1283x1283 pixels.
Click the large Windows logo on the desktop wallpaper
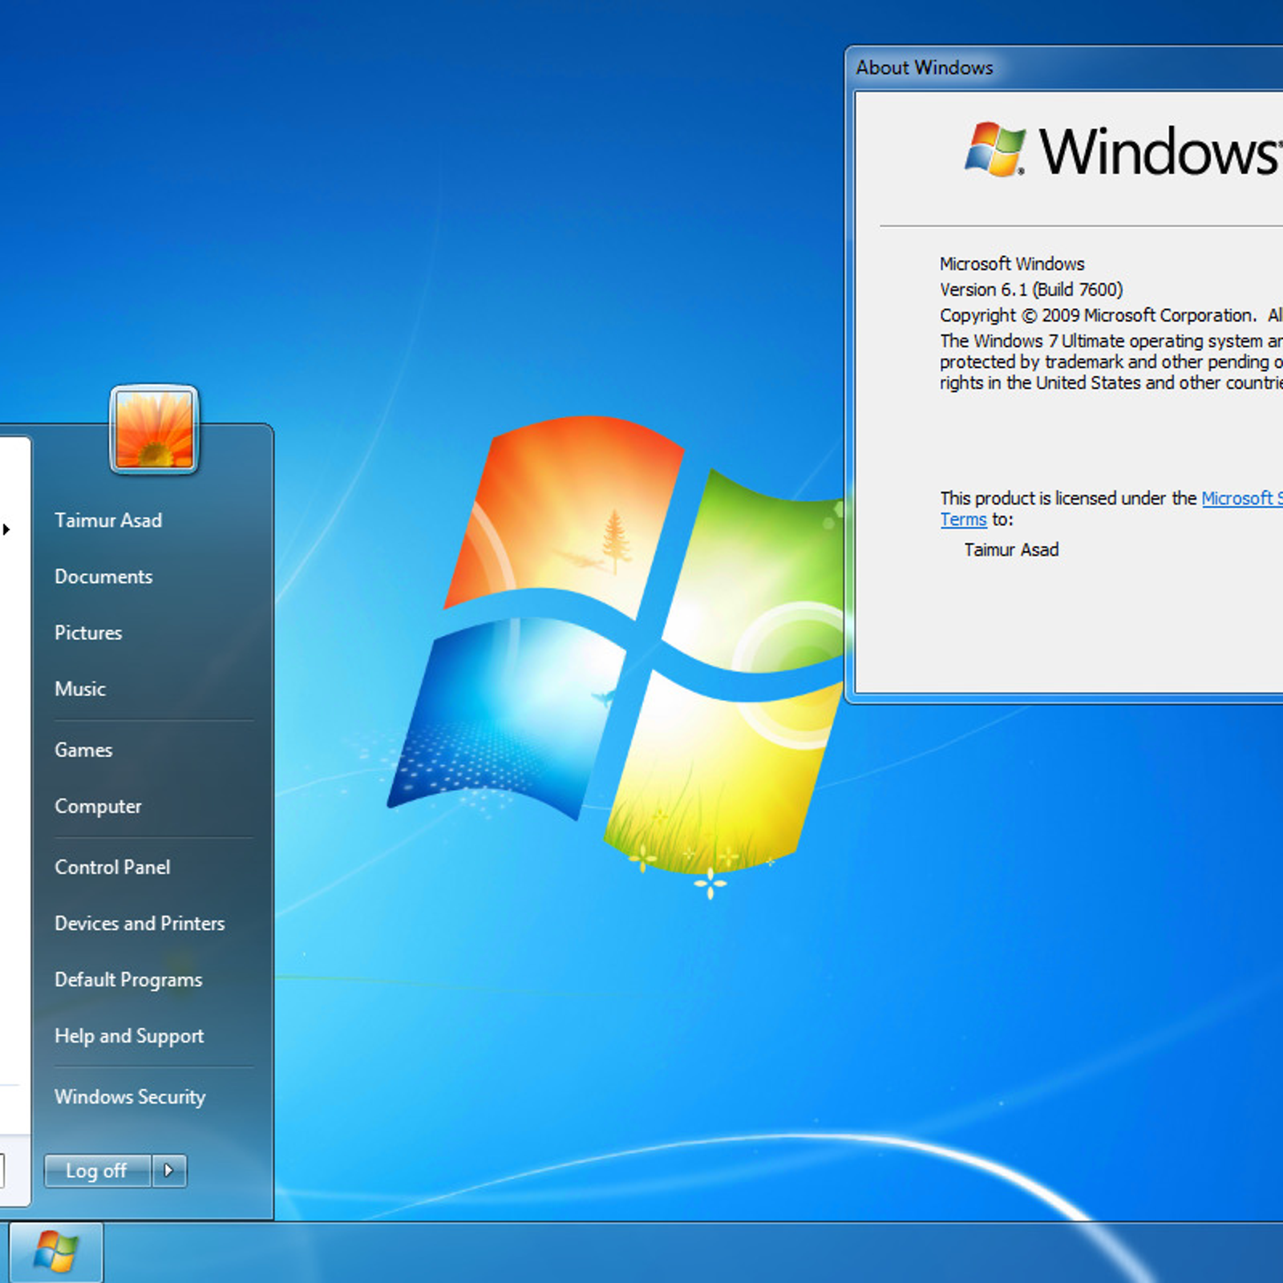616,646
